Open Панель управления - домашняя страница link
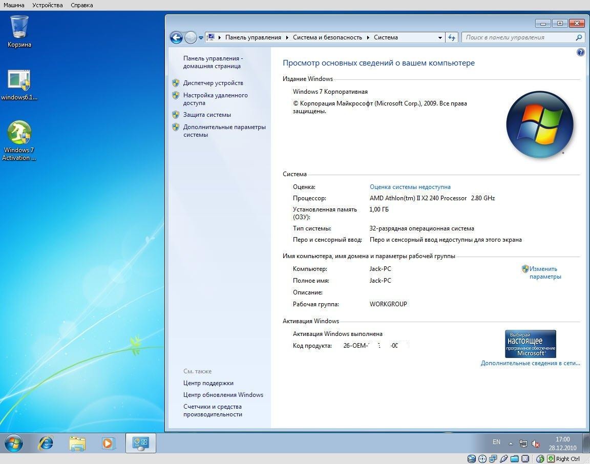 [213, 62]
